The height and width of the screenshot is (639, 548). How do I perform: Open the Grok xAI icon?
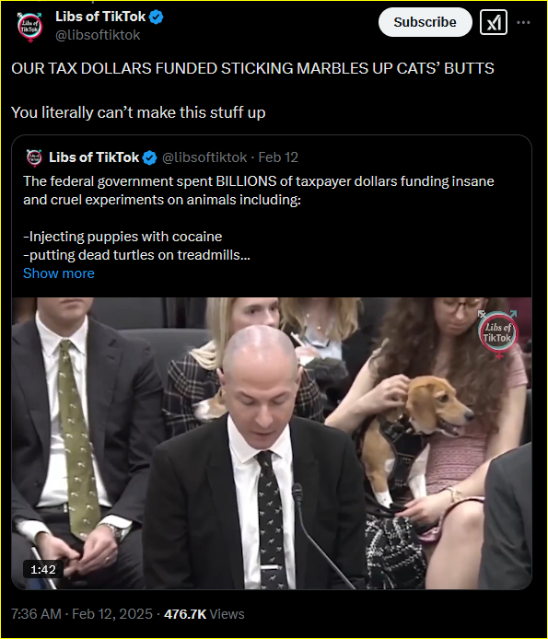[x=494, y=22]
